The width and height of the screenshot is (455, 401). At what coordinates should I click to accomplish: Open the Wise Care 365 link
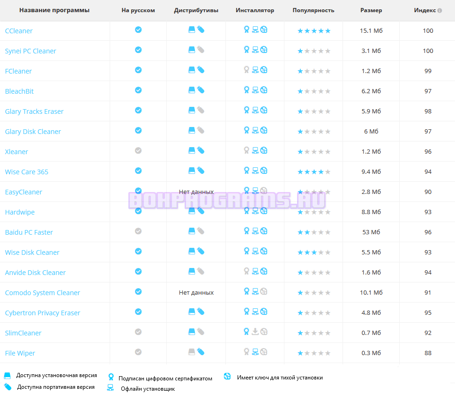[26, 172]
